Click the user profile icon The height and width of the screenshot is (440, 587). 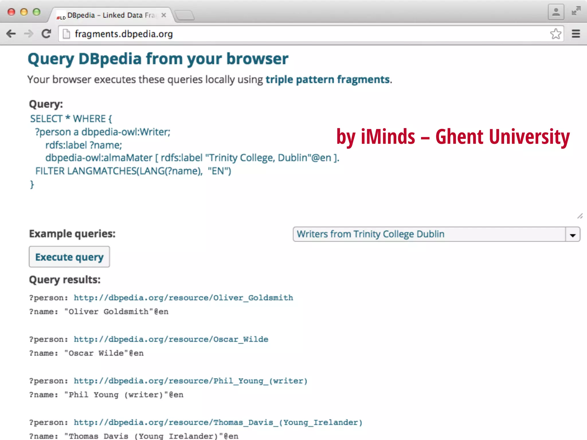tap(556, 12)
